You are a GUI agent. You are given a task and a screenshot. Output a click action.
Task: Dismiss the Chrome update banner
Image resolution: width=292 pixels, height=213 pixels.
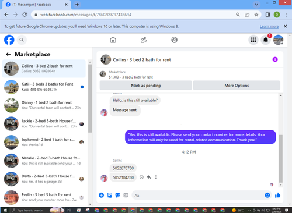click(x=285, y=26)
